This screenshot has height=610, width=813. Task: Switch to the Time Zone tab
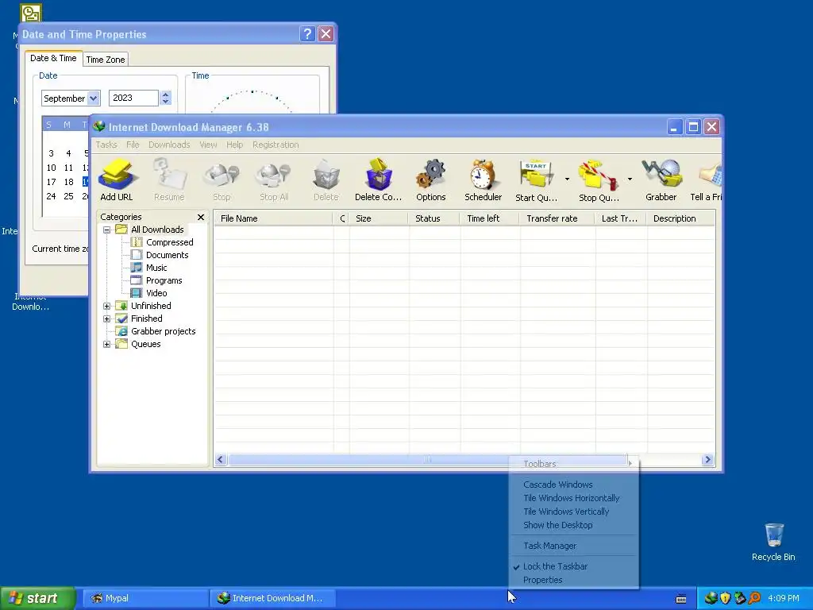(106, 60)
